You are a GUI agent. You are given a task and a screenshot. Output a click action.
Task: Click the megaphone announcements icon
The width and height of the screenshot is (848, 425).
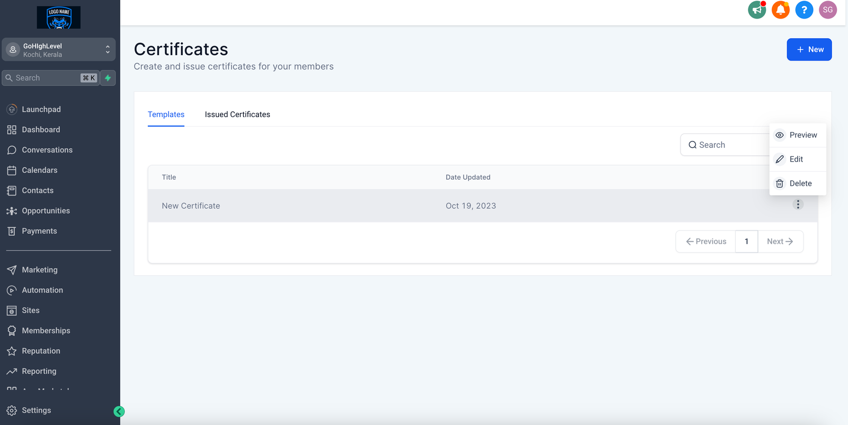pos(757,10)
